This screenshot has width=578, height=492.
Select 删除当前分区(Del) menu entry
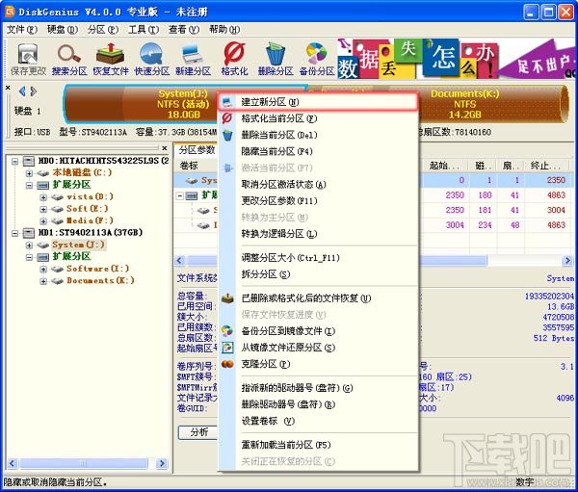[x=318, y=135]
